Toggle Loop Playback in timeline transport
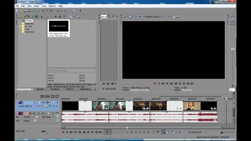 67,132
